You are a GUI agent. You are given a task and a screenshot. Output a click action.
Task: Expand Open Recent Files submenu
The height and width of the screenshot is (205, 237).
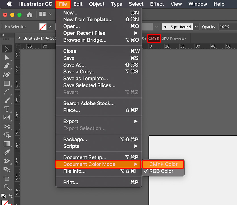tap(99, 33)
